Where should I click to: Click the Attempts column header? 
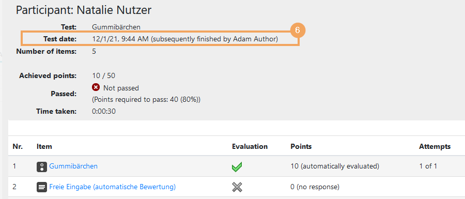[435, 146]
